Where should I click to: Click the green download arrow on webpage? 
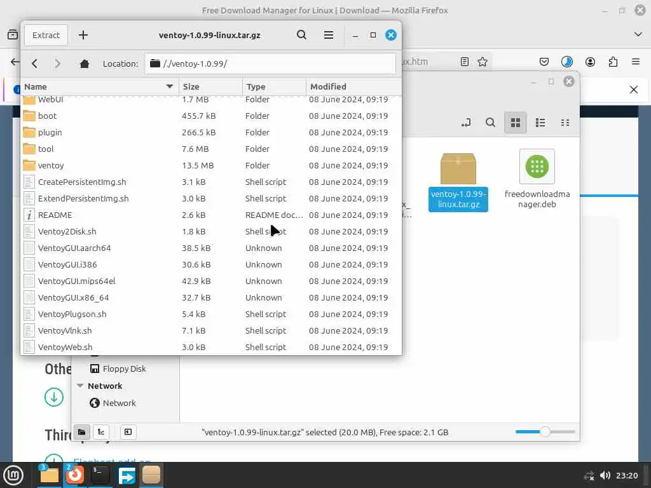tap(54, 397)
